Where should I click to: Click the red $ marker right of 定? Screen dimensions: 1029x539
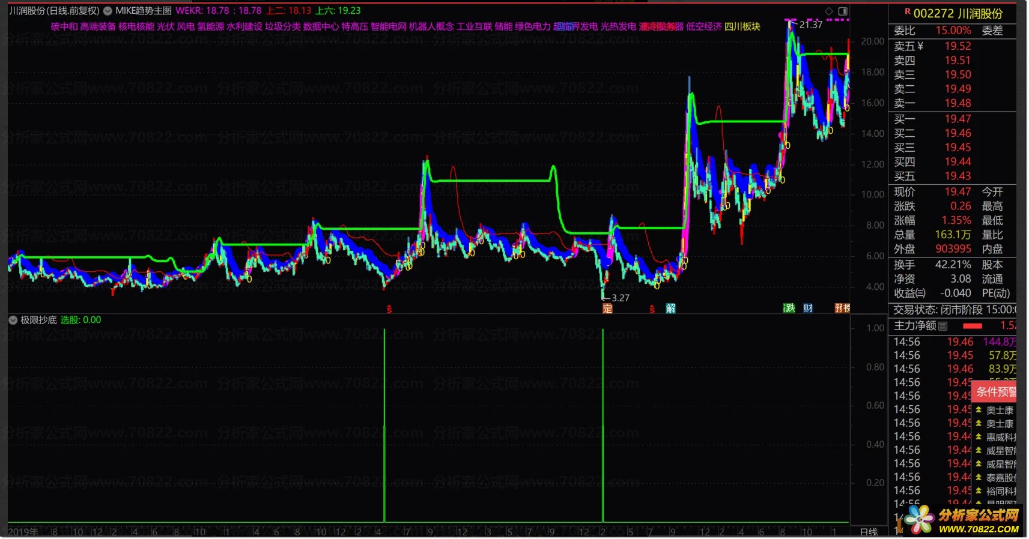click(652, 309)
